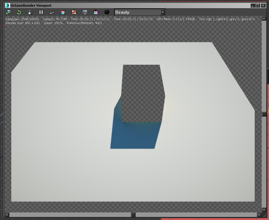This screenshot has width=269, height=220.
Task: Click the monitor icon in toolbar
Action: (x=85, y=12)
